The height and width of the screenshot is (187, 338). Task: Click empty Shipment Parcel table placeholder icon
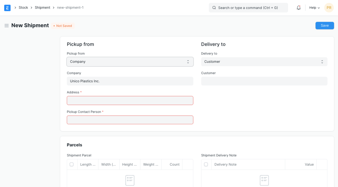point(130,180)
